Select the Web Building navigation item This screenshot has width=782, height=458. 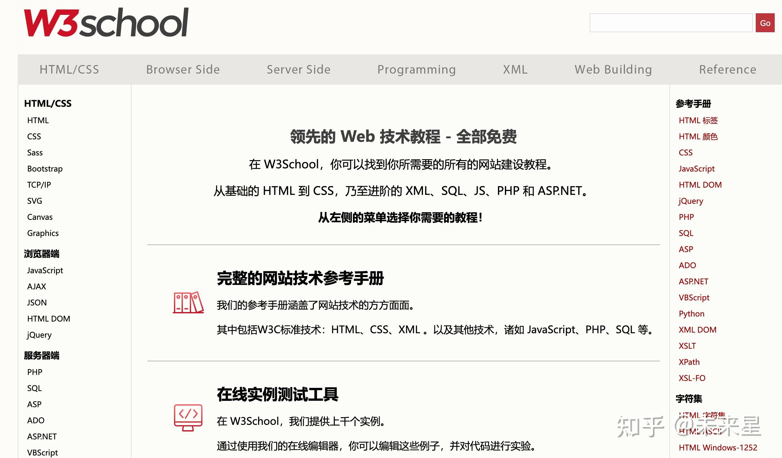click(613, 69)
